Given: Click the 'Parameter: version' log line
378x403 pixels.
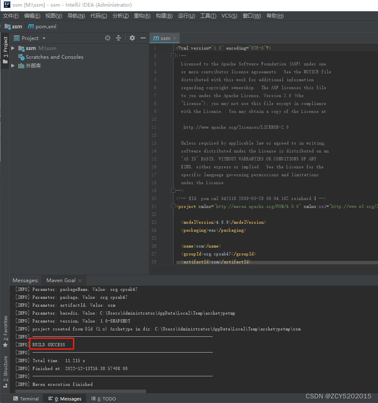Looking at the screenshot, I should pos(81,321).
